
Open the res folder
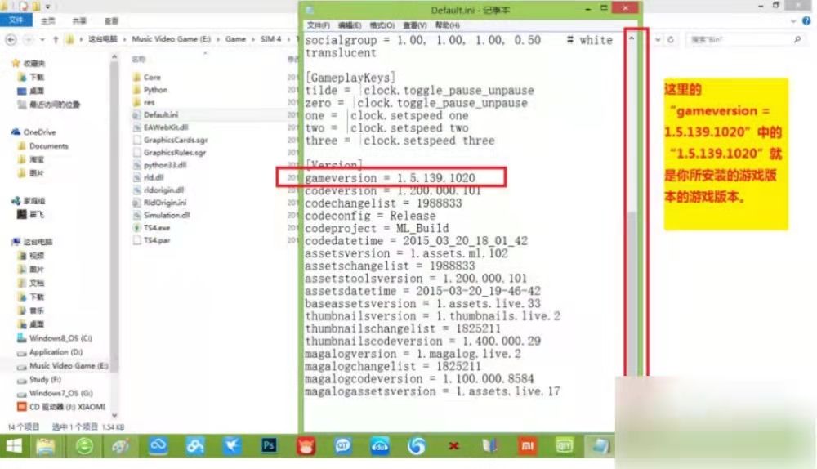149,102
